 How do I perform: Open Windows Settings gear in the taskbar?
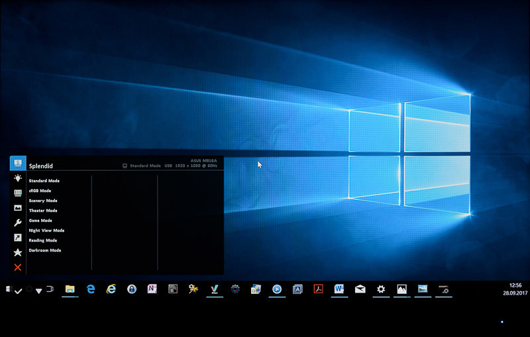[381, 289]
